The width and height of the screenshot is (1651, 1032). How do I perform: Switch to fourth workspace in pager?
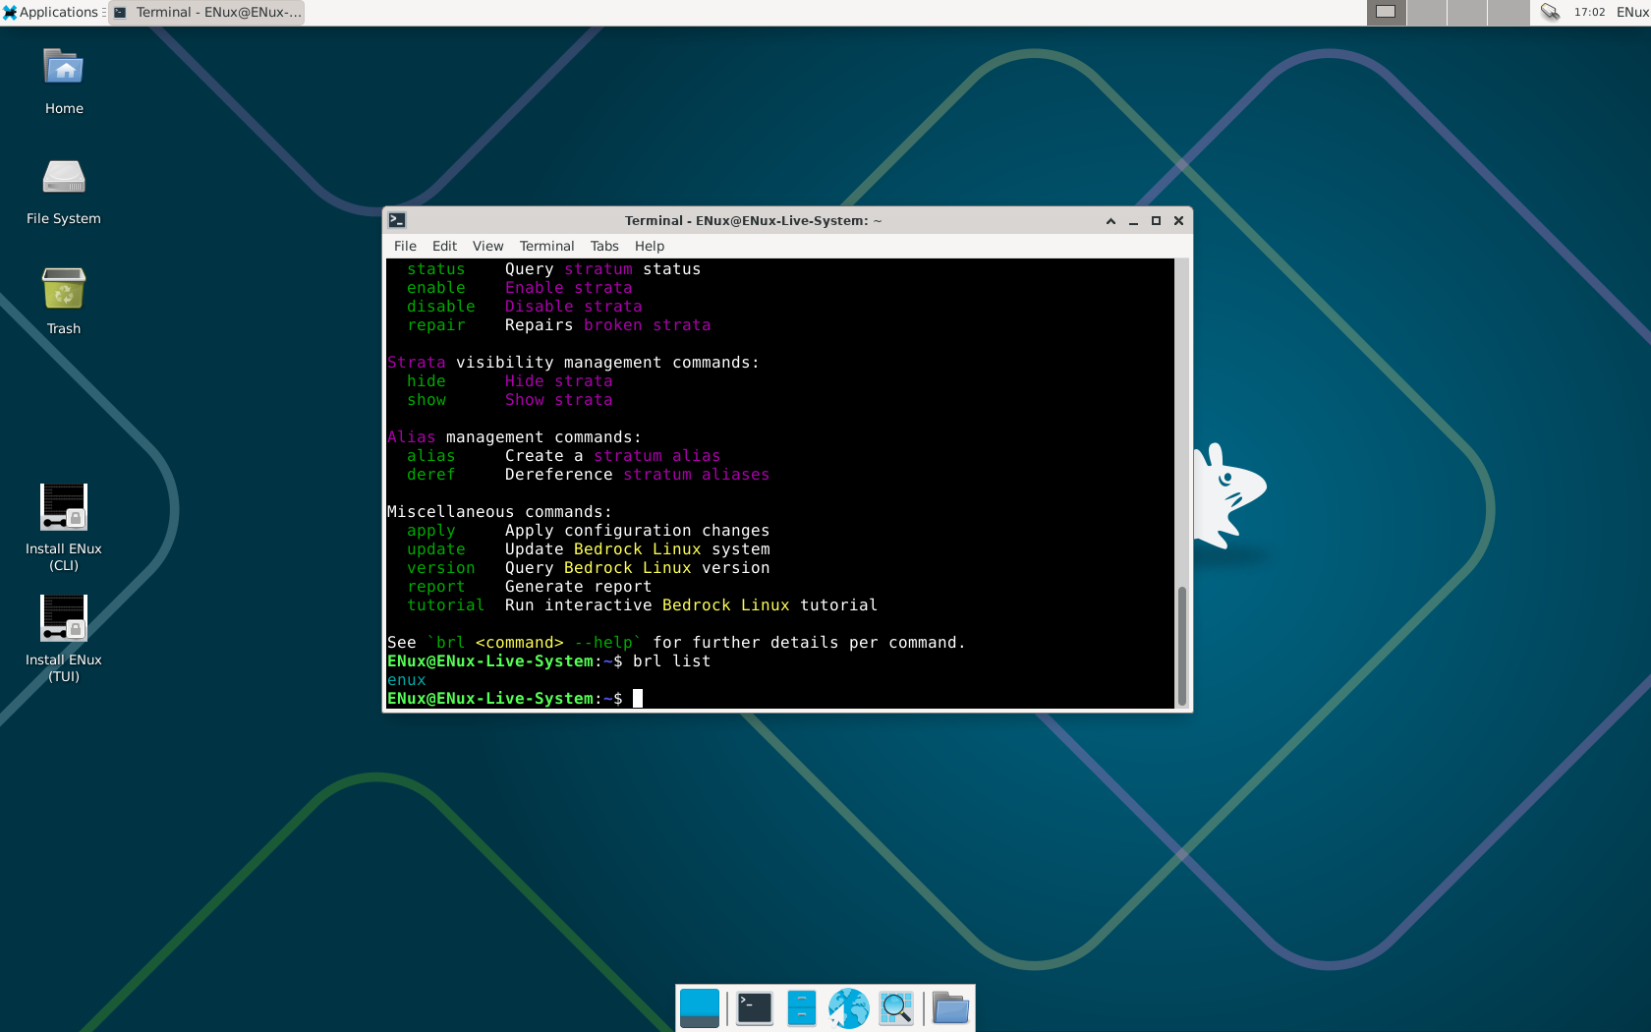pyautogui.click(x=1508, y=12)
